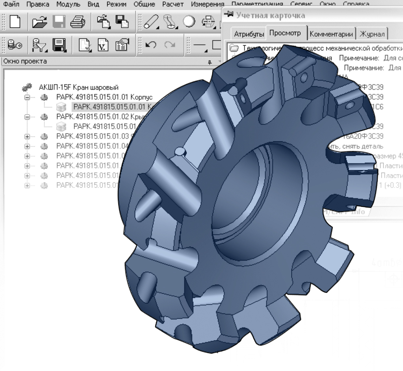Image resolution: width=403 pixels, height=371 pixels.
Task: Collapse the РАРК.491815.015.01.01 Корпус node
Action: tap(27, 97)
